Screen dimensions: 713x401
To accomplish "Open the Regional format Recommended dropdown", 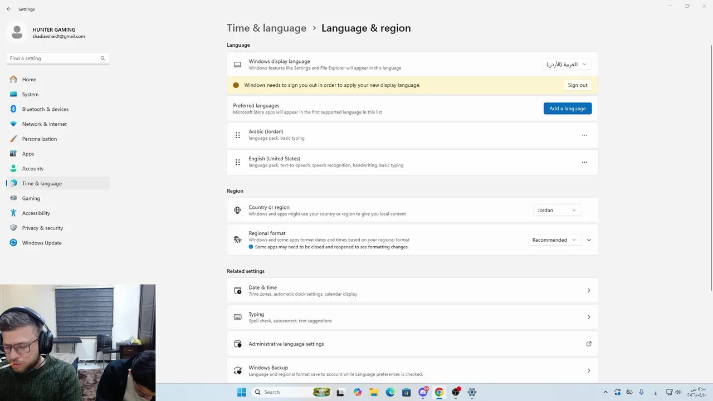I will (554, 240).
